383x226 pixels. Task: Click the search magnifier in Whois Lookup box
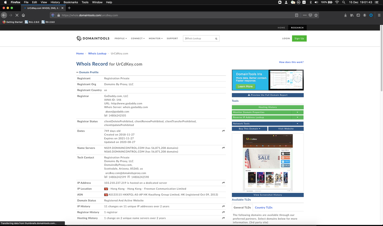(x=216, y=39)
